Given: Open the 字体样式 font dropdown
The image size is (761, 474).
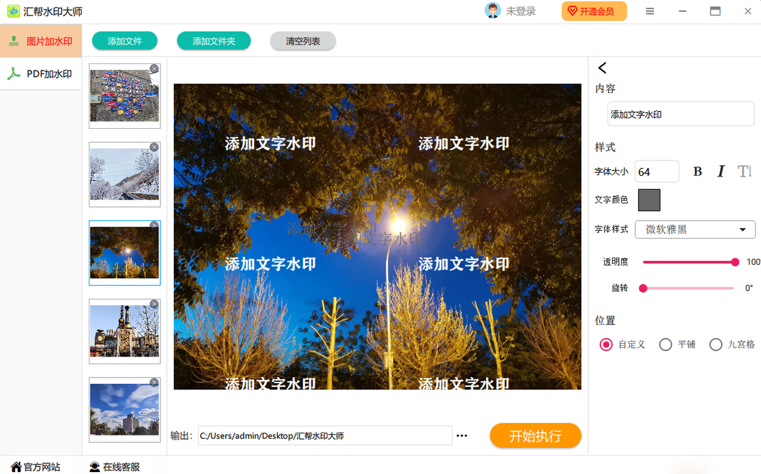Looking at the screenshot, I should (x=696, y=229).
